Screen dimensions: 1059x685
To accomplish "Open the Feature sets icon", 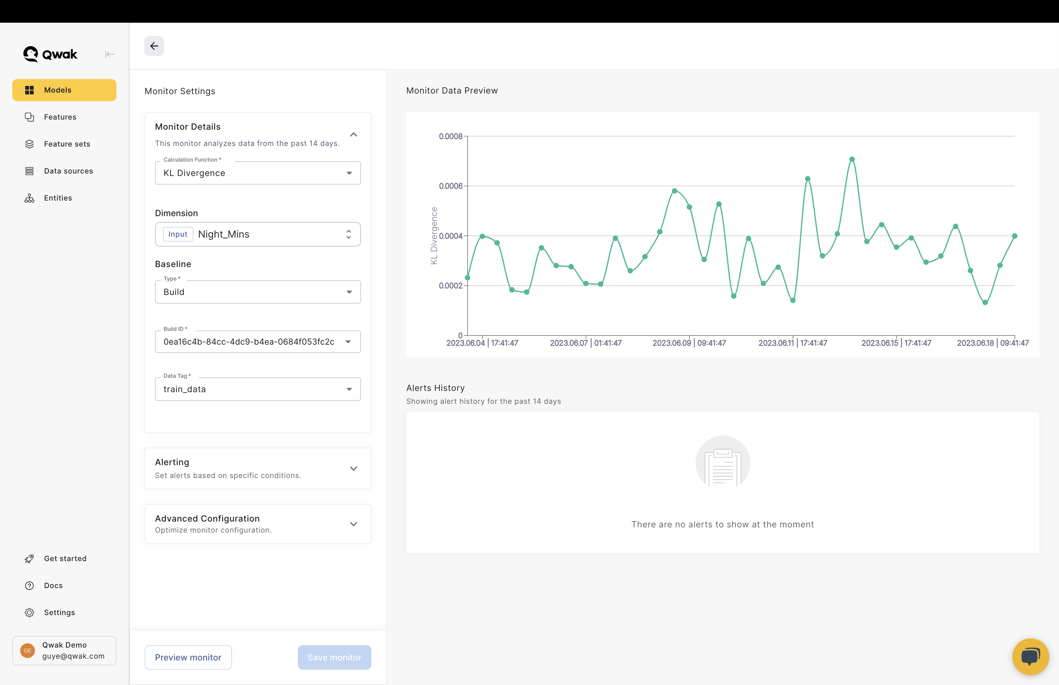I will (x=29, y=144).
